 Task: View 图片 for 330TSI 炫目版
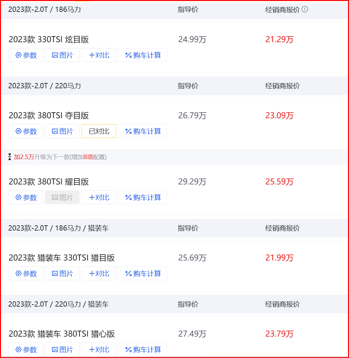point(62,55)
